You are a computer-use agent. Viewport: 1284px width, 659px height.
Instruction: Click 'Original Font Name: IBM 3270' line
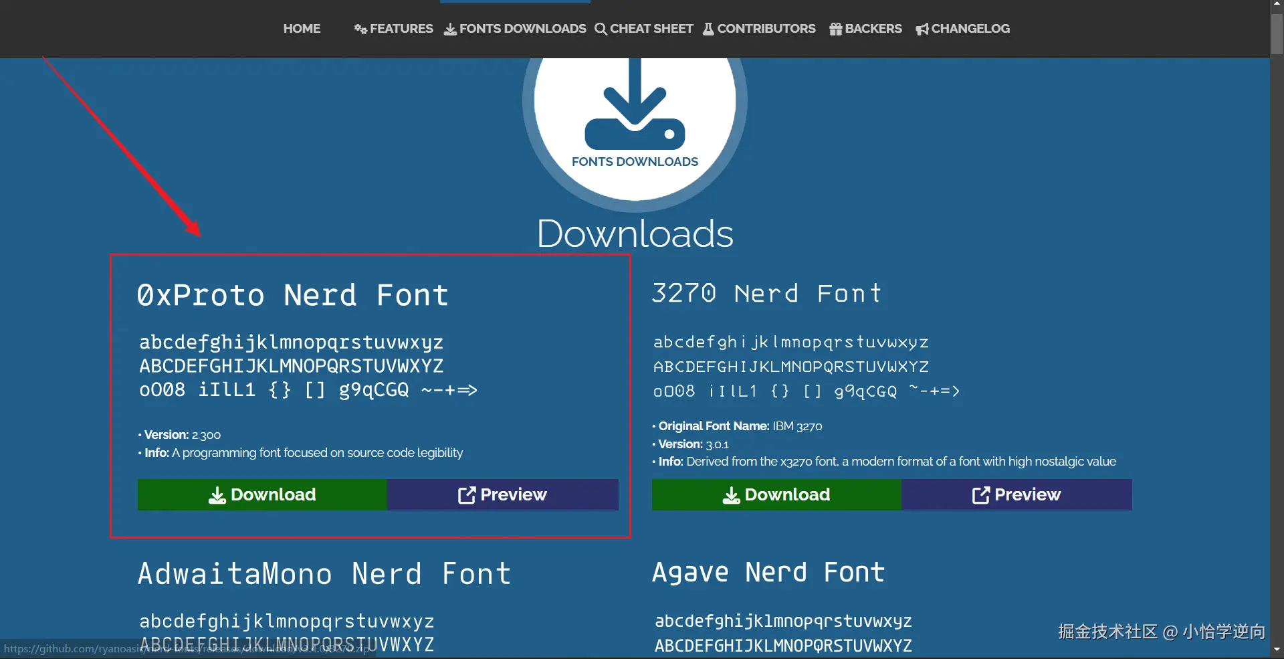click(x=737, y=426)
